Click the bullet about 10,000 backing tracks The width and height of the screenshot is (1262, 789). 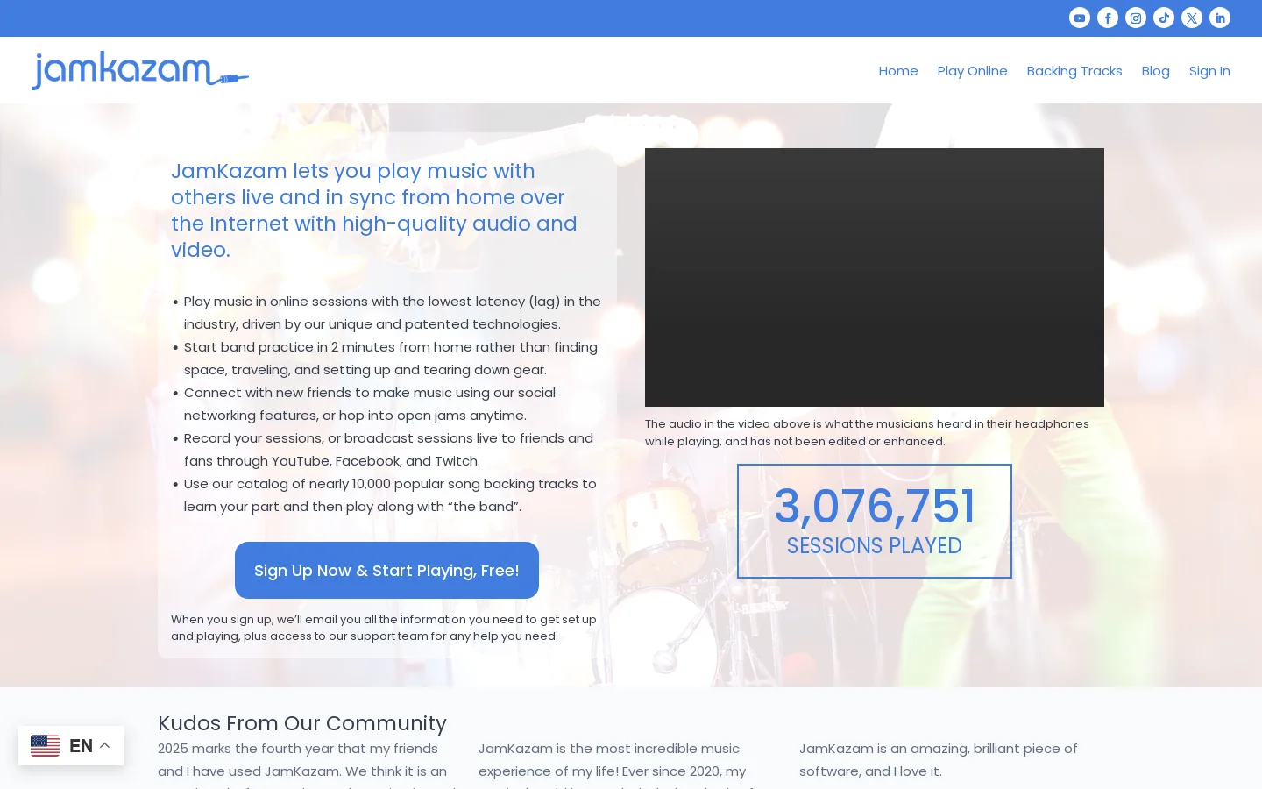click(389, 495)
